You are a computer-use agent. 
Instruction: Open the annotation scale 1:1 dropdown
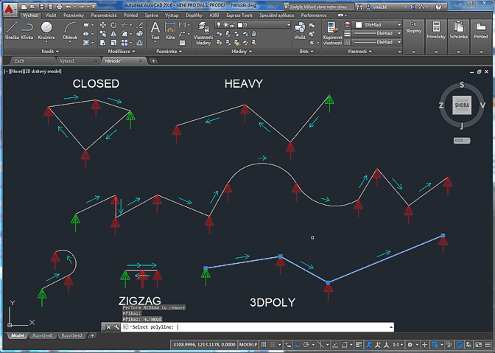398,344
